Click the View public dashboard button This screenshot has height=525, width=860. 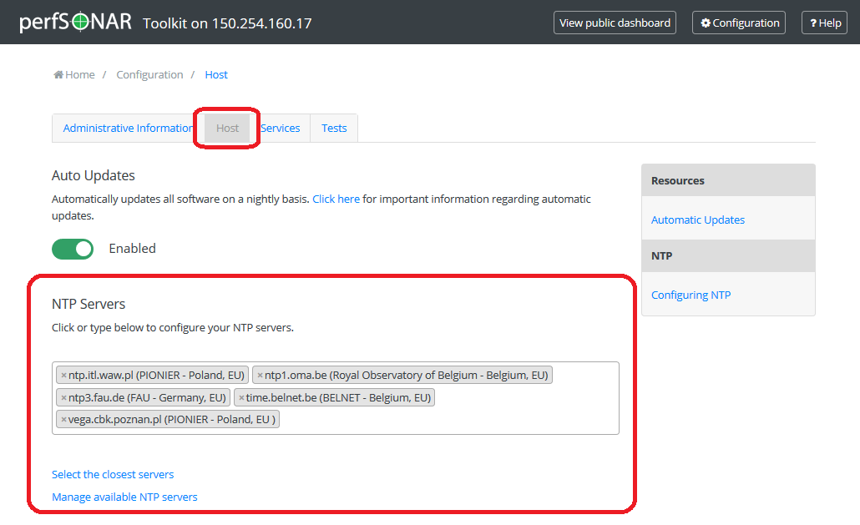(x=615, y=23)
